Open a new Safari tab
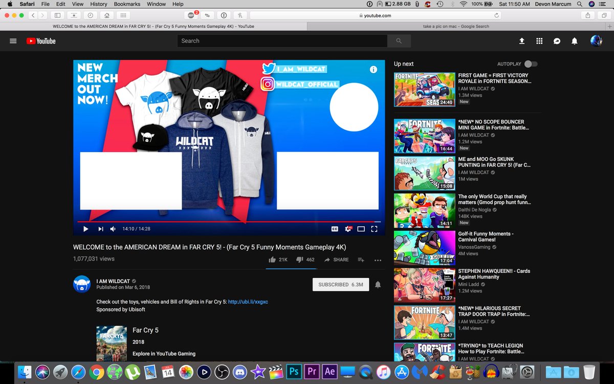 [x=609, y=26]
